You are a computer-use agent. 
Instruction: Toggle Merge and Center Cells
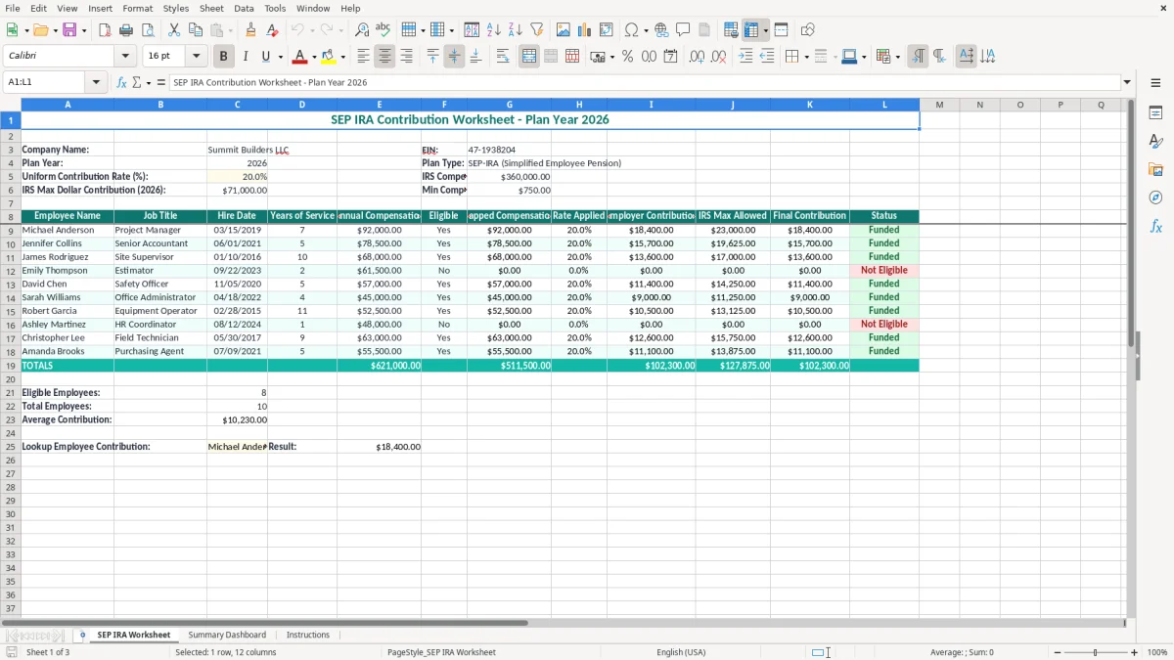coord(529,57)
